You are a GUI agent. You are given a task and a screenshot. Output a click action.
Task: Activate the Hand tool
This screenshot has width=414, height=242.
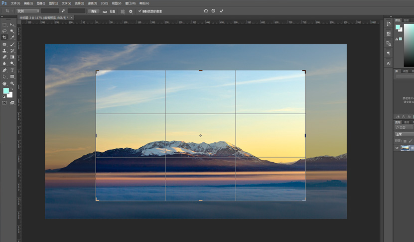click(4, 83)
